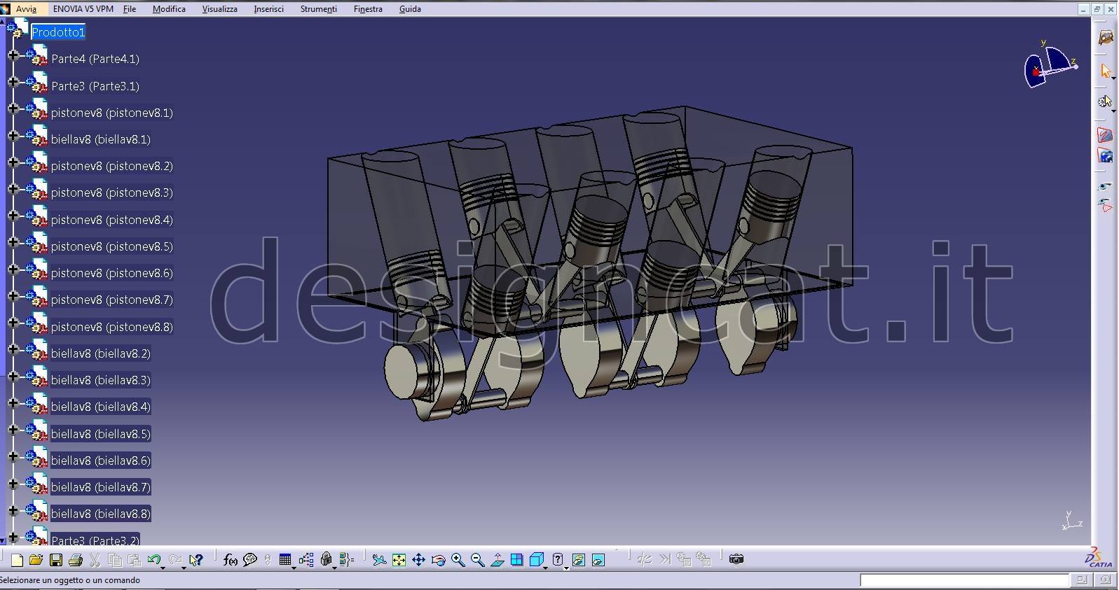Expand the pistonev8.1 tree node
The height and width of the screenshot is (590, 1119).
[x=13, y=108]
